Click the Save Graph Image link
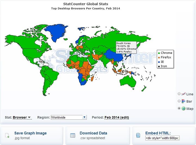Viewport: 196px width, 145px height. 30,133
